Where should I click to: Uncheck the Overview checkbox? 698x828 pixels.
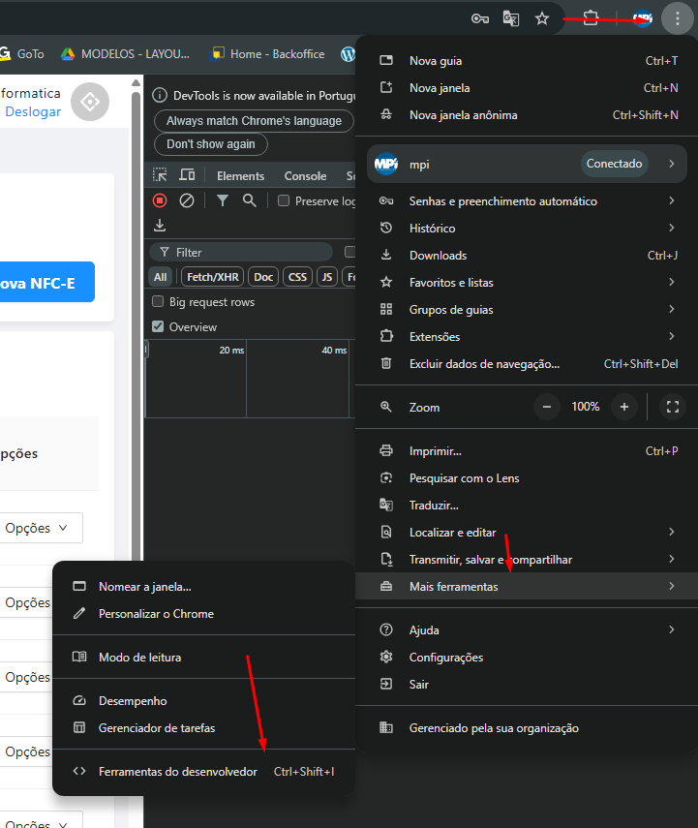coord(159,327)
